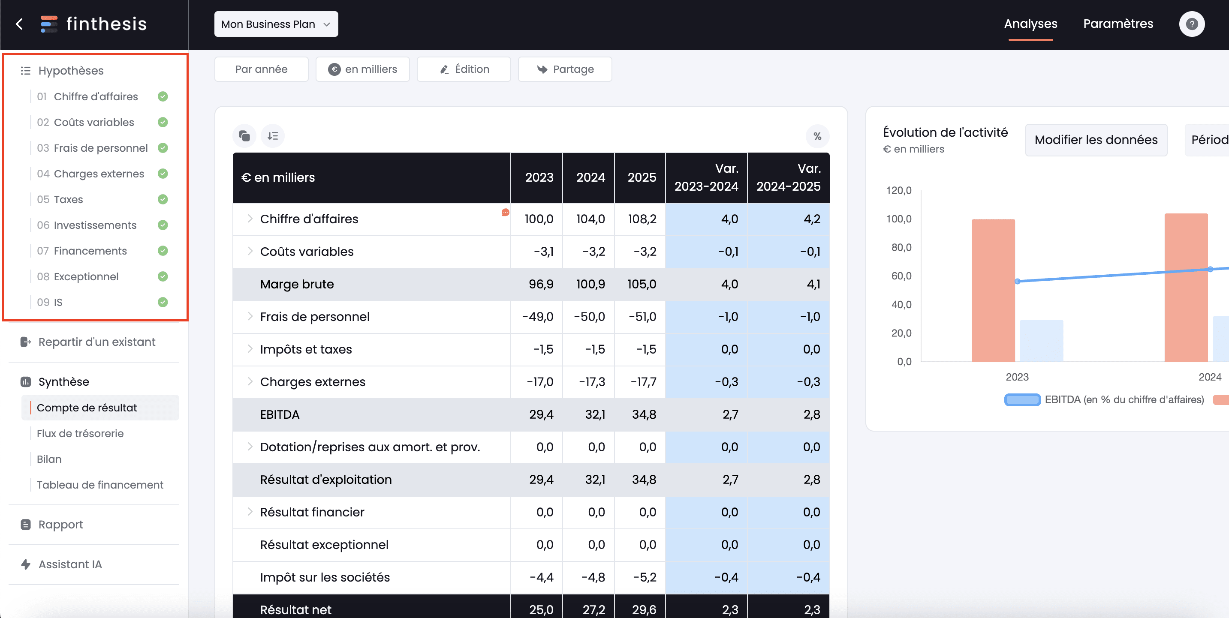Click the percentage toggle icon top right
The image size is (1229, 618).
(818, 135)
